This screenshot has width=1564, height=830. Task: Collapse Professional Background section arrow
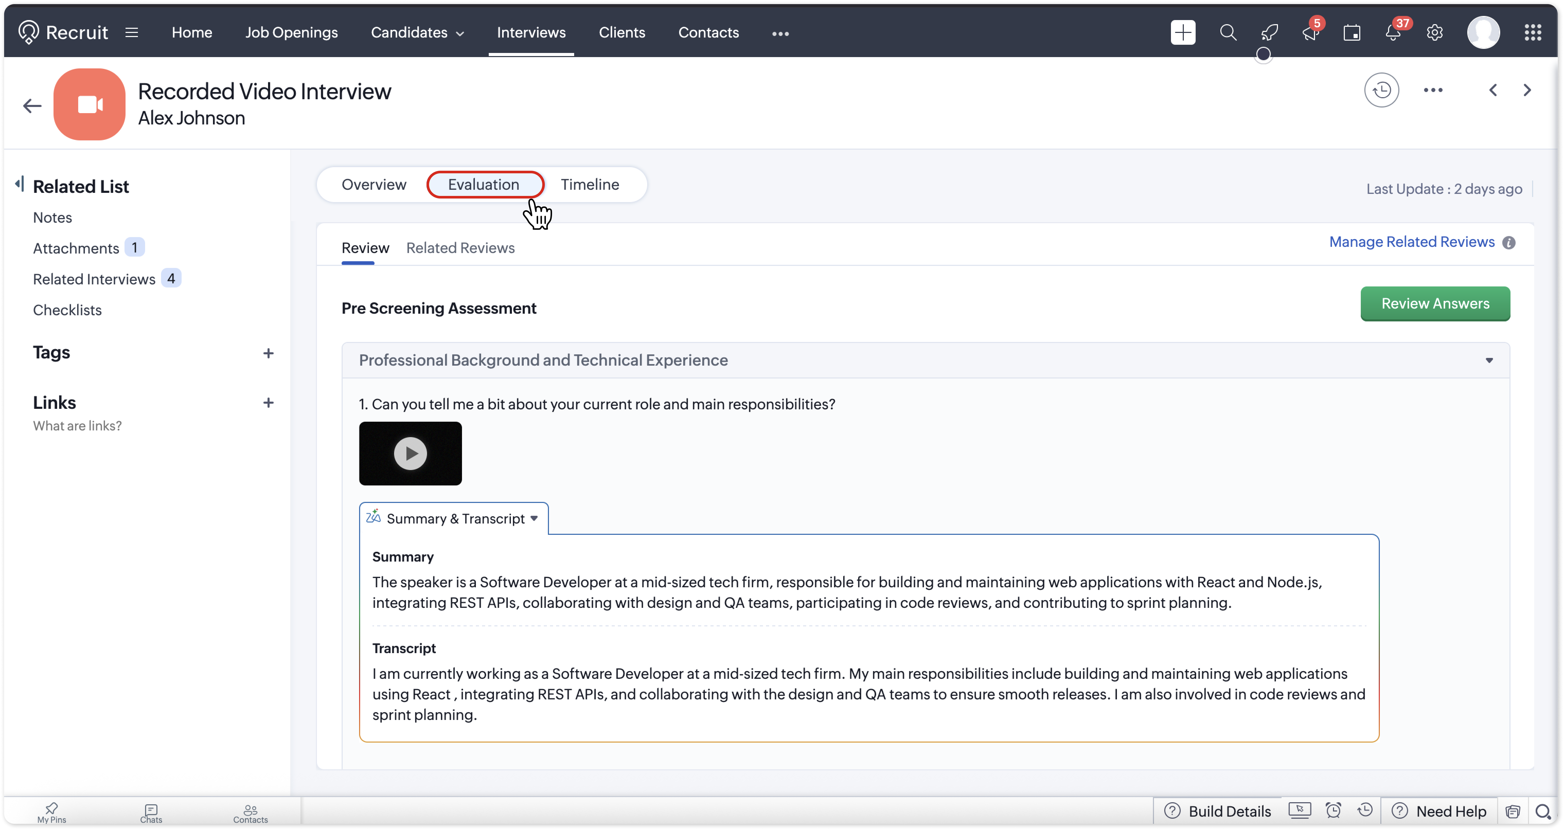pyautogui.click(x=1489, y=360)
